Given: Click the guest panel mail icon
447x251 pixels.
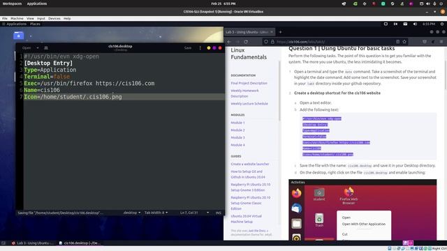Looking at the screenshot, I should pos(405,24).
